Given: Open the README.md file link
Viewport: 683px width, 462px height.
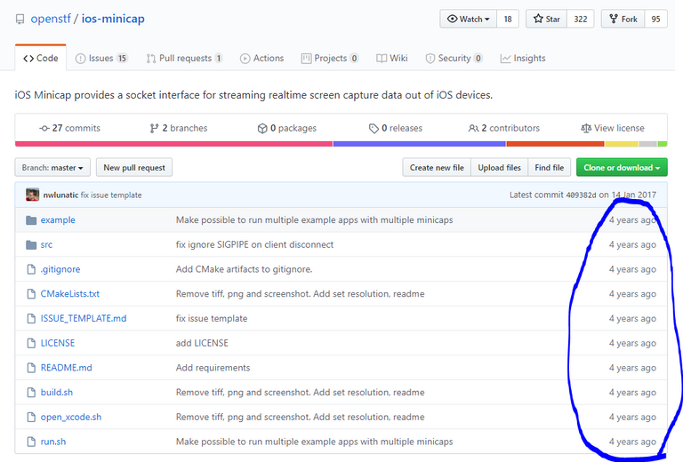Looking at the screenshot, I should point(66,368).
